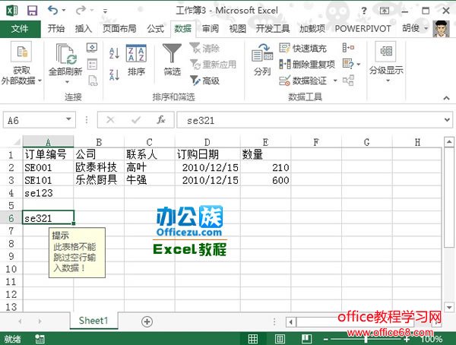Click row 10 header
Viewport: 456px width, 345px height.
[x=11, y=269]
